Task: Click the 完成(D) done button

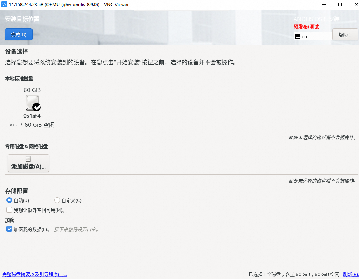Action: pyautogui.click(x=19, y=35)
